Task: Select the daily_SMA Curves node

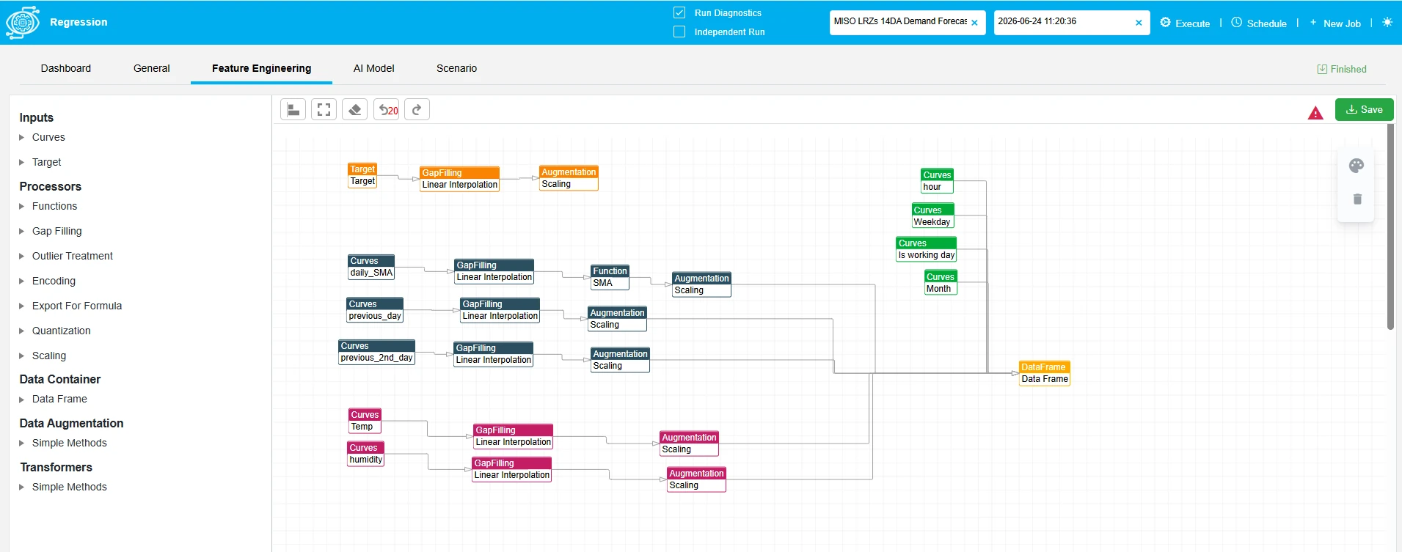Action: [371, 267]
